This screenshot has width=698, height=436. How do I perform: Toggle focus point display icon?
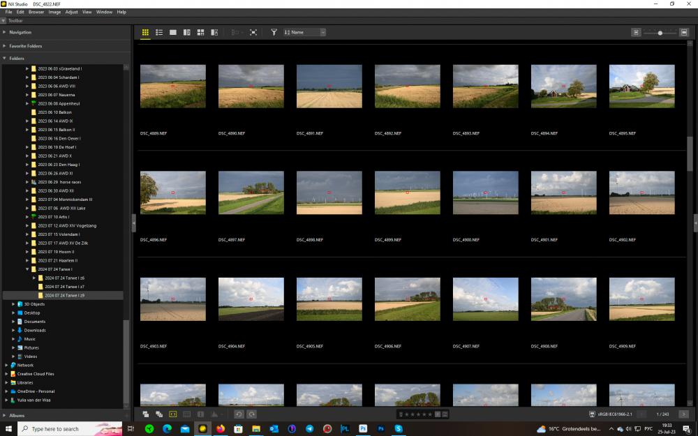click(172, 414)
